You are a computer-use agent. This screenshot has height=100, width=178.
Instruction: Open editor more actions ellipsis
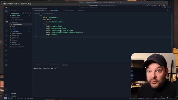pos(170,10)
